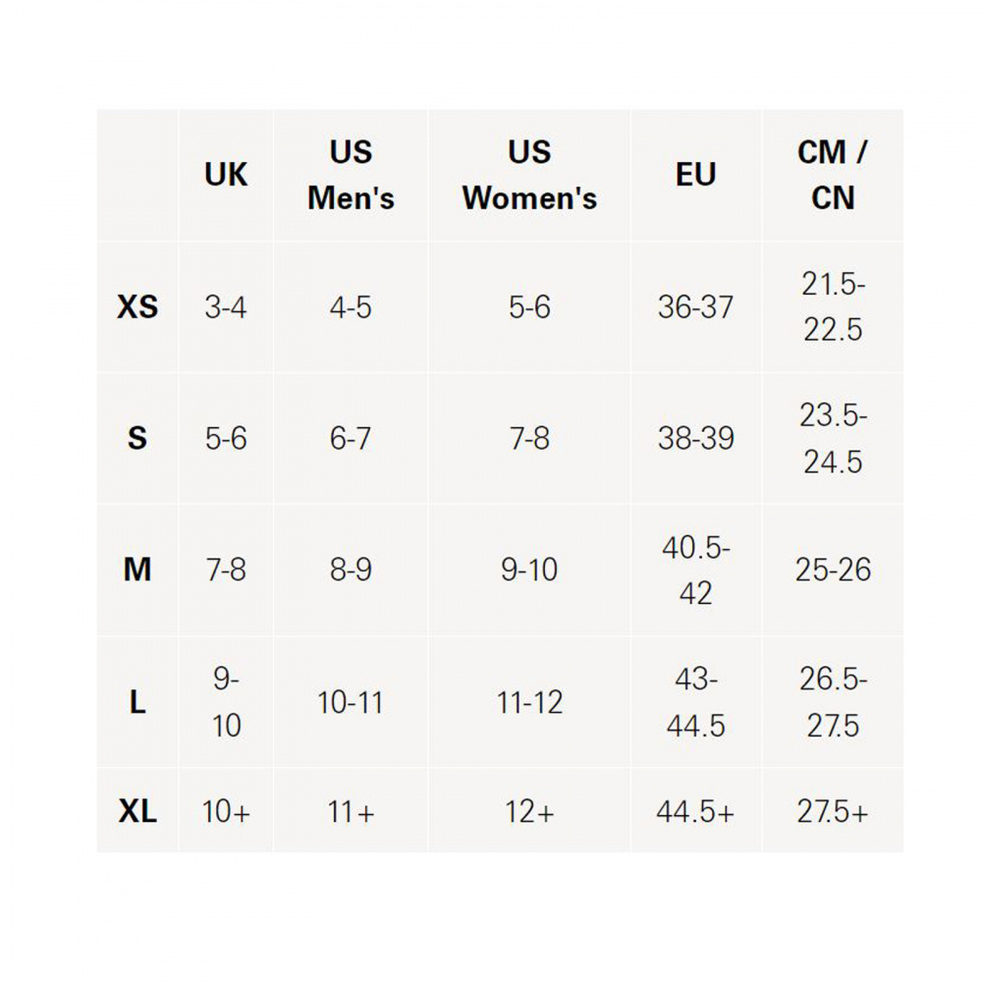Click the US Women's column header
Screen dimensions: 982x982
click(529, 176)
